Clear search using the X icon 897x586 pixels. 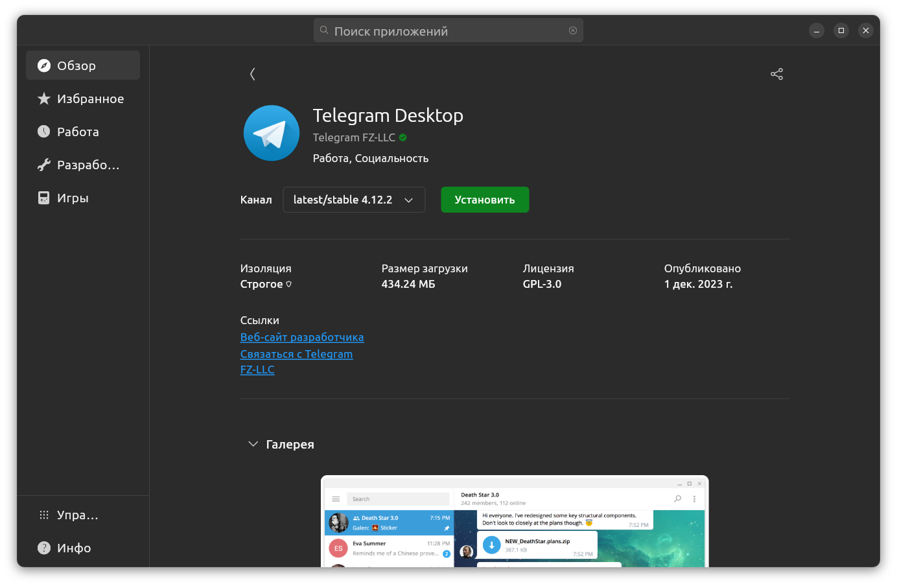(x=573, y=30)
